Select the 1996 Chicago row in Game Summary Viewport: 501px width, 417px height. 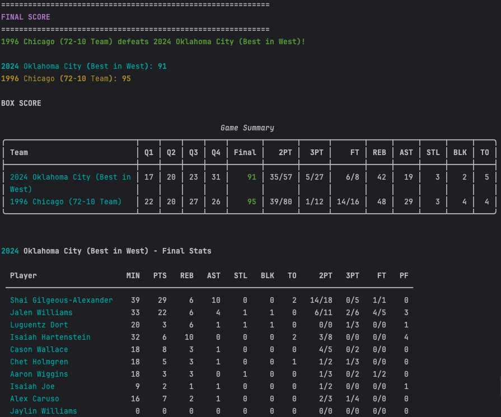click(x=66, y=202)
